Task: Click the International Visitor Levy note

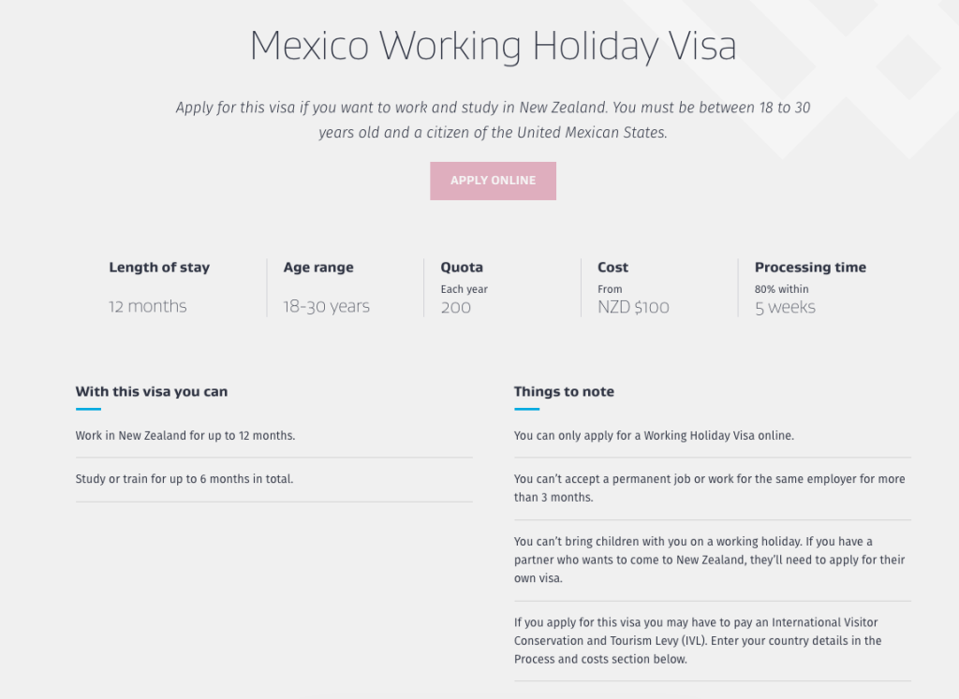Action: pyautogui.click(x=698, y=641)
